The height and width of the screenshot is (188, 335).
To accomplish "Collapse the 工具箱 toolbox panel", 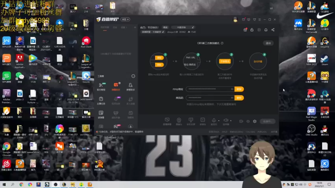I will click(x=133, y=76).
